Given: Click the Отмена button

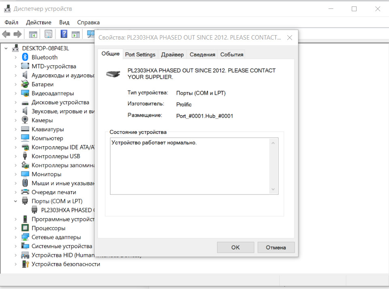Looking at the screenshot, I should point(276,247).
